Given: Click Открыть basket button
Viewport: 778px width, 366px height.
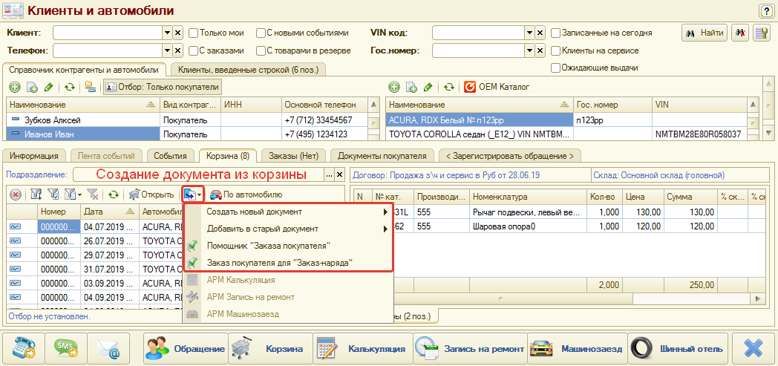Looking at the screenshot, I should click(151, 195).
